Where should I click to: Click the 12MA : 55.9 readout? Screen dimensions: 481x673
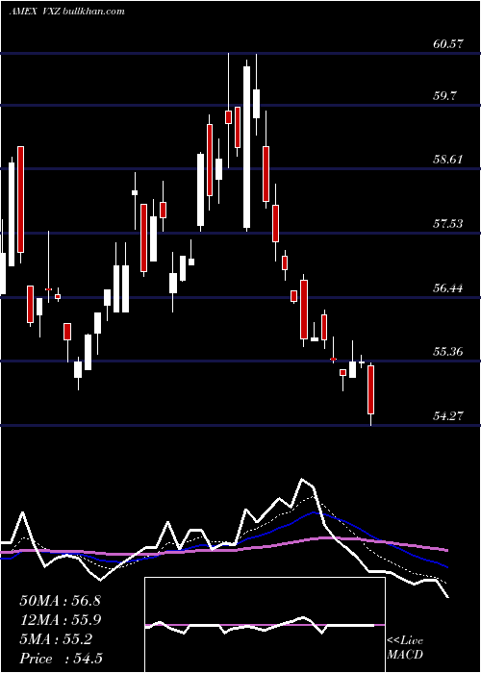coord(60,620)
